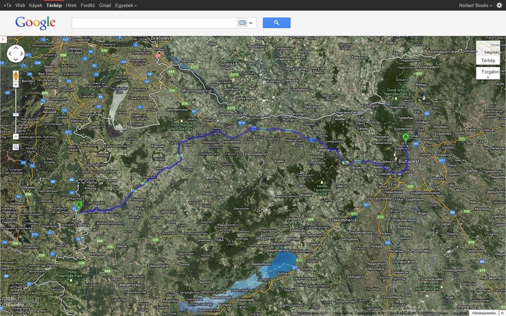Open Képek in top navigation bar
The height and width of the screenshot is (316, 506).
[35, 5]
